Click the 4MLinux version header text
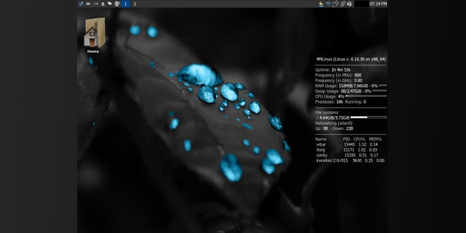466x233 pixels. click(351, 59)
